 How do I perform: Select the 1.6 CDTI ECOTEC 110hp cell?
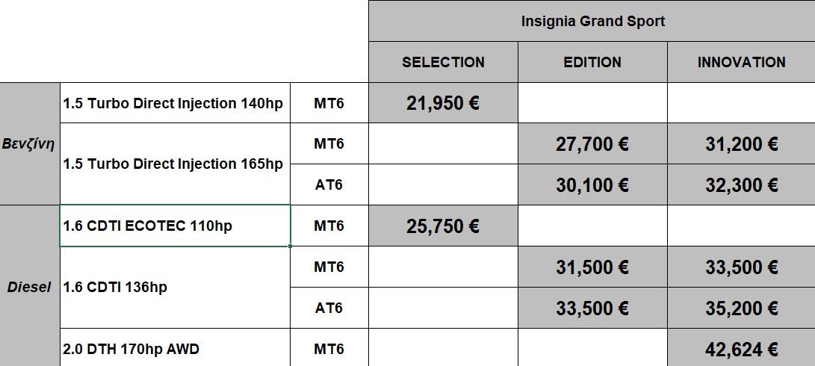click(174, 226)
